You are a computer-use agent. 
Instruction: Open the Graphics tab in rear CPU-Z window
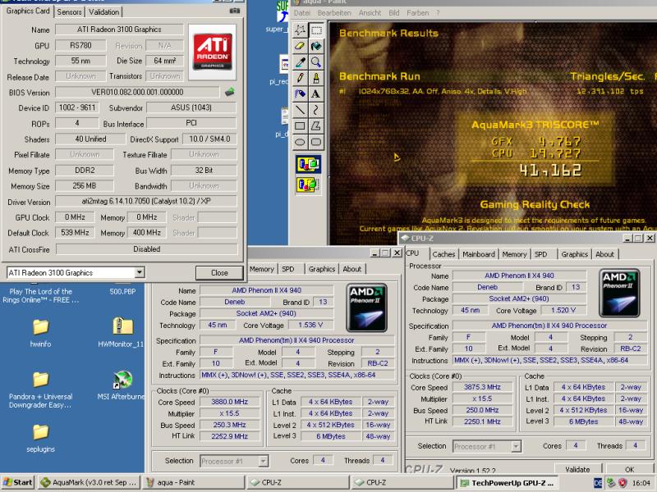point(321,269)
